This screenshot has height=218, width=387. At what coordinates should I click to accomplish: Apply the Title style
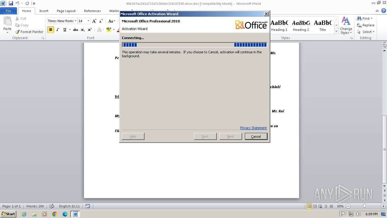click(x=323, y=25)
